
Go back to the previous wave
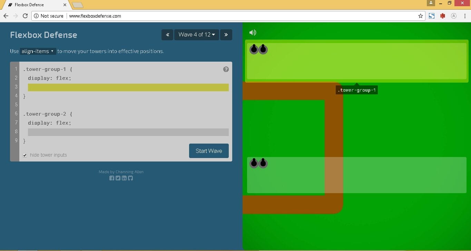pos(167,35)
